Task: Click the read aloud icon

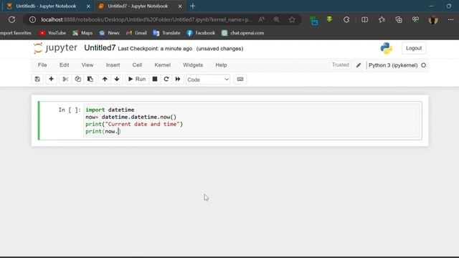Action: click(261, 19)
